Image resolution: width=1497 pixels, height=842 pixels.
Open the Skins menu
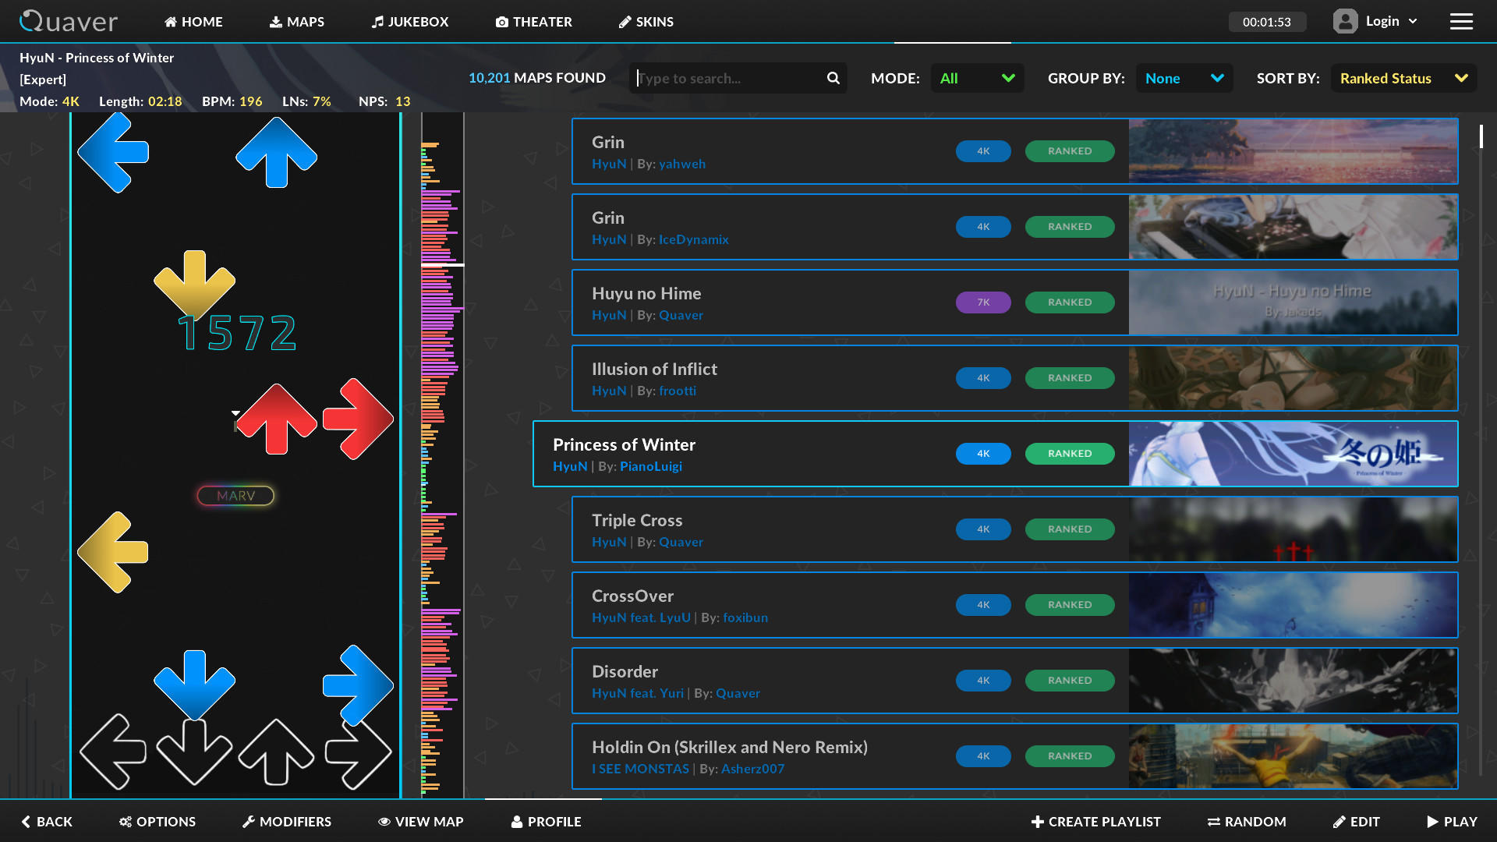tap(646, 21)
